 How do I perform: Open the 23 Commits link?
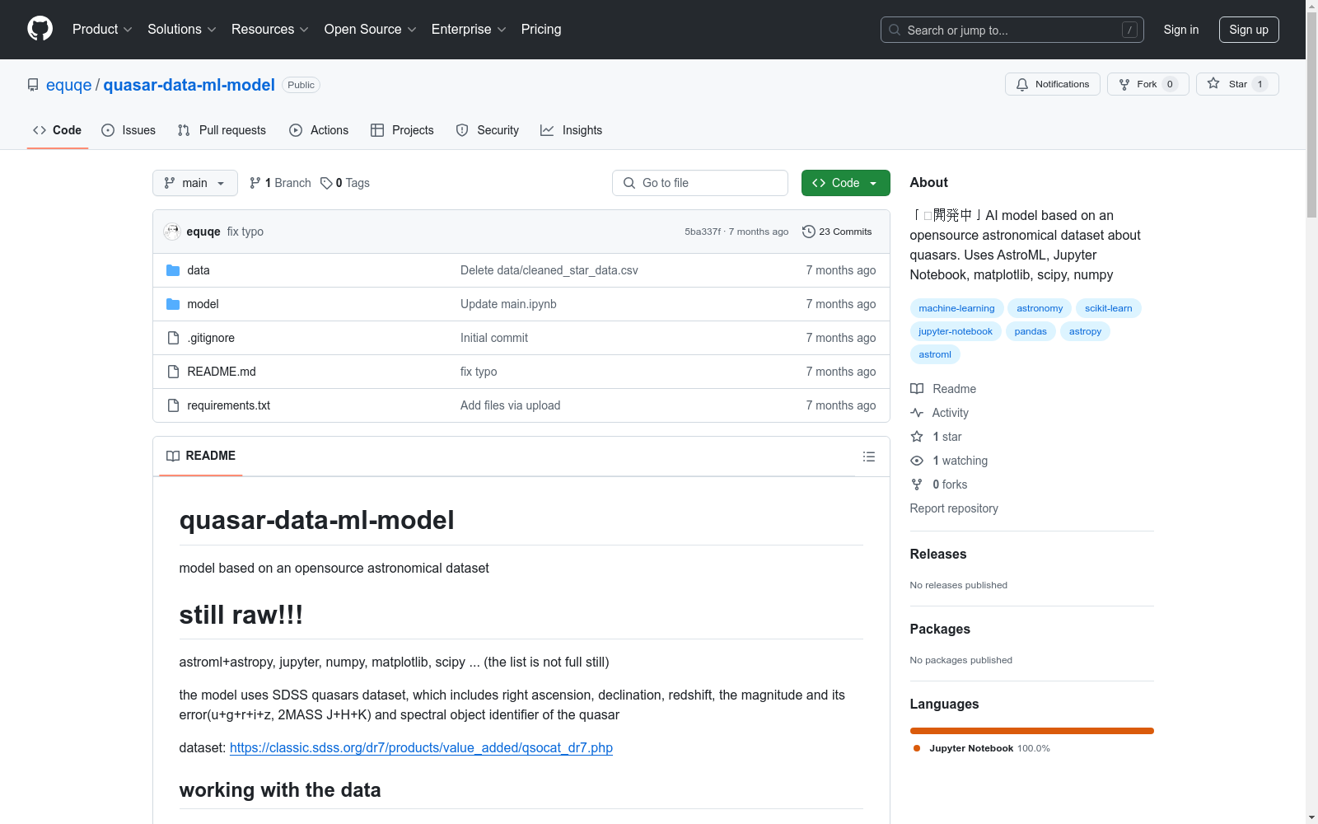[837, 232]
